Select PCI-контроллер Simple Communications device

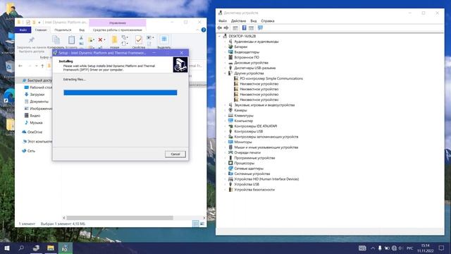(271, 78)
